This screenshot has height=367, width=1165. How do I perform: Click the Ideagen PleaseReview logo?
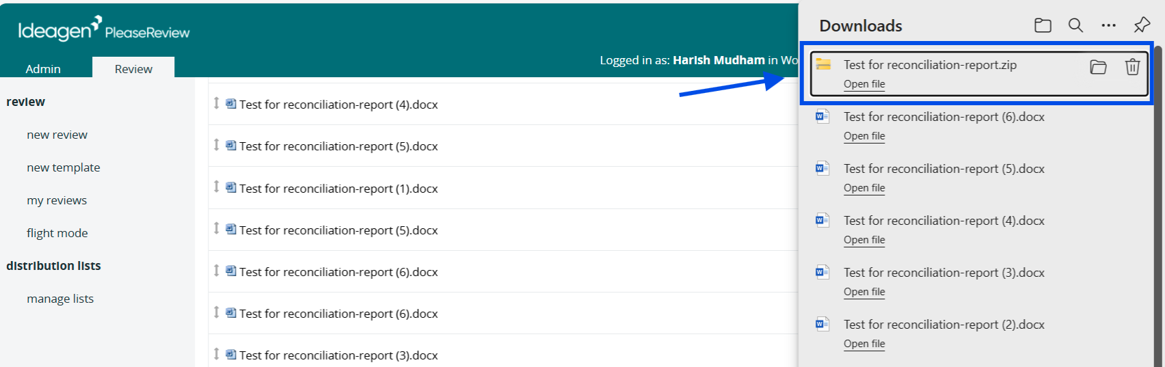pyautogui.click(x=104, y=29)
